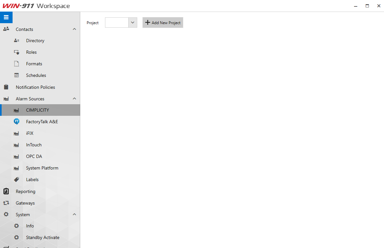Viewport: 384px width, 248px height.
Task: Collapse the Contacts section chevron
Action: pos(74,29)
